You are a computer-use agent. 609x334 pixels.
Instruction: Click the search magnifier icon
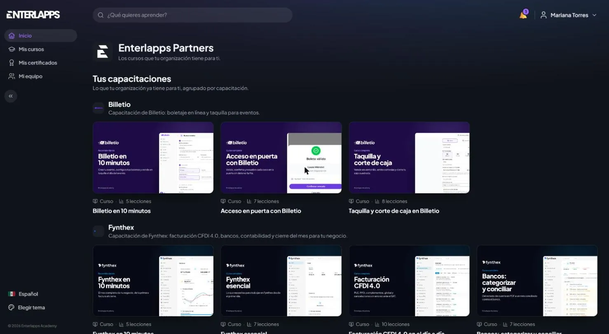[x=101, y=15]
